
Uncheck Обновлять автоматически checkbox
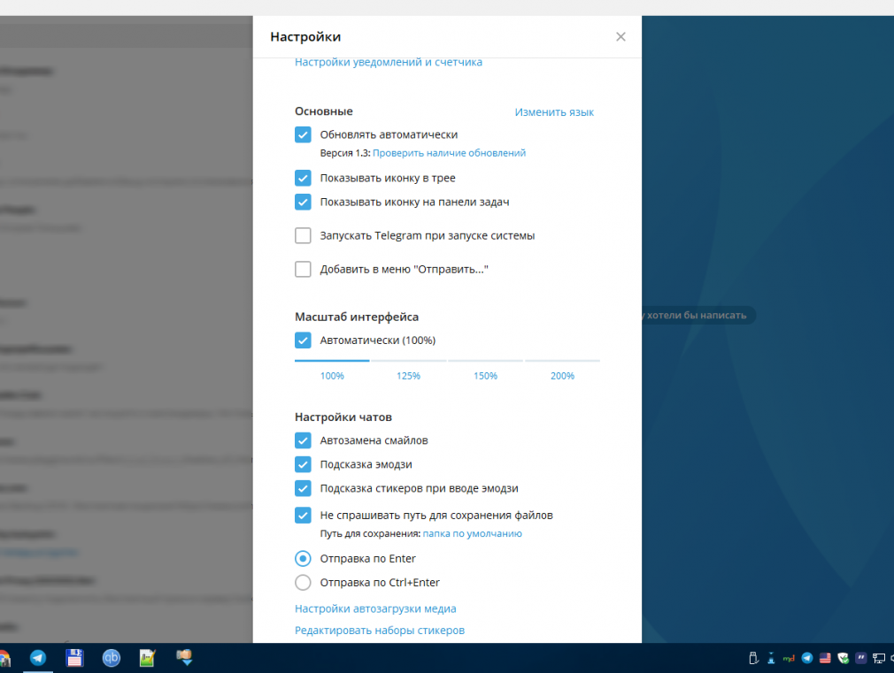[303, 134]
